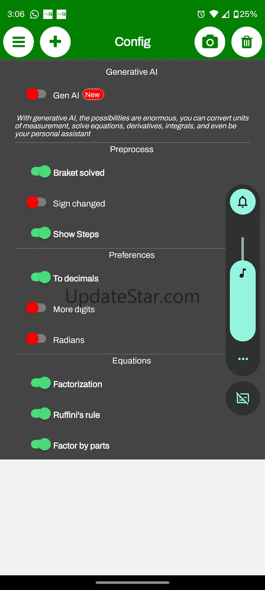Enable the Gen AI toggle
The width and height of the screenshot is (265, 590).
point(36,94)
